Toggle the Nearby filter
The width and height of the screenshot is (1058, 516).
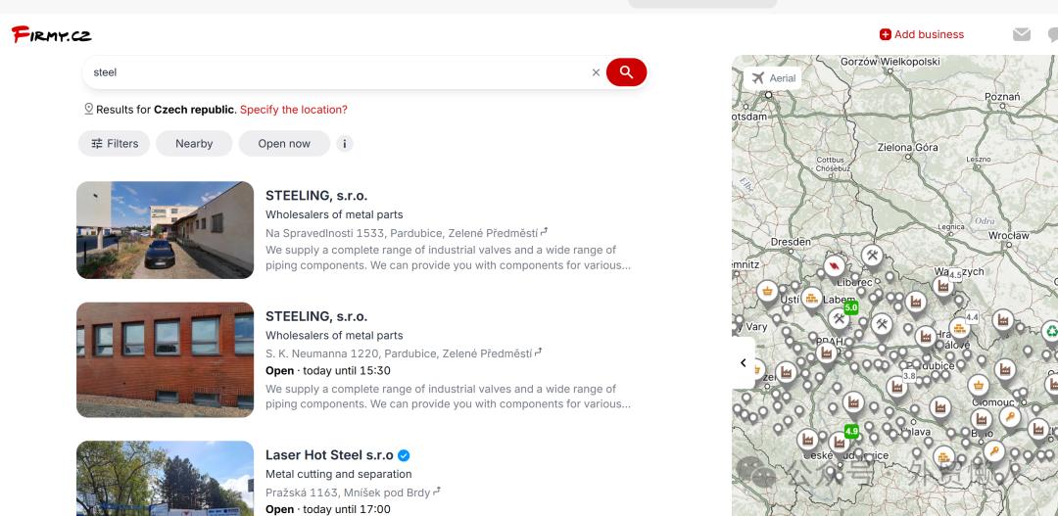(x=194, y=144)
